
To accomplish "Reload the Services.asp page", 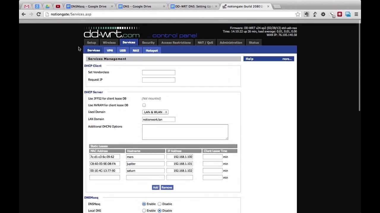I will pos(39,14).
